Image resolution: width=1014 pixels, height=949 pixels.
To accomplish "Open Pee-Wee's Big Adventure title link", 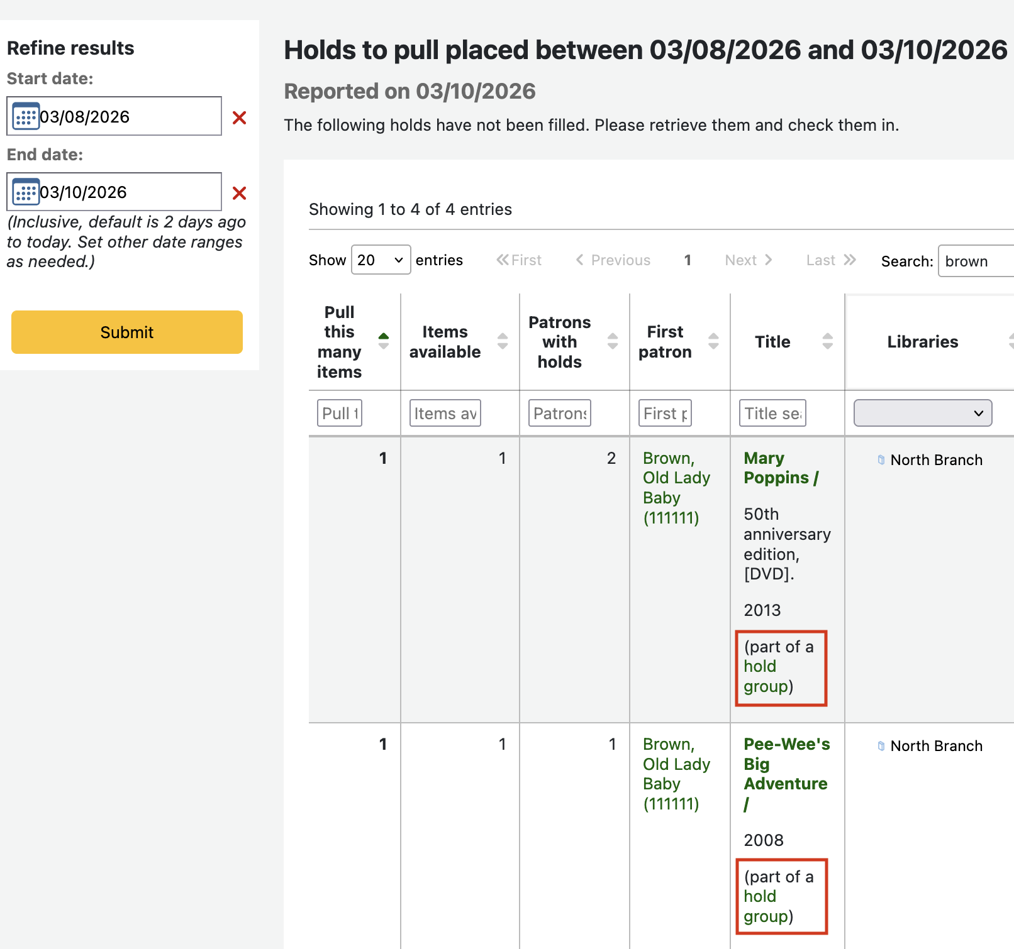I will pyautogui.click(x=786, y=764).
